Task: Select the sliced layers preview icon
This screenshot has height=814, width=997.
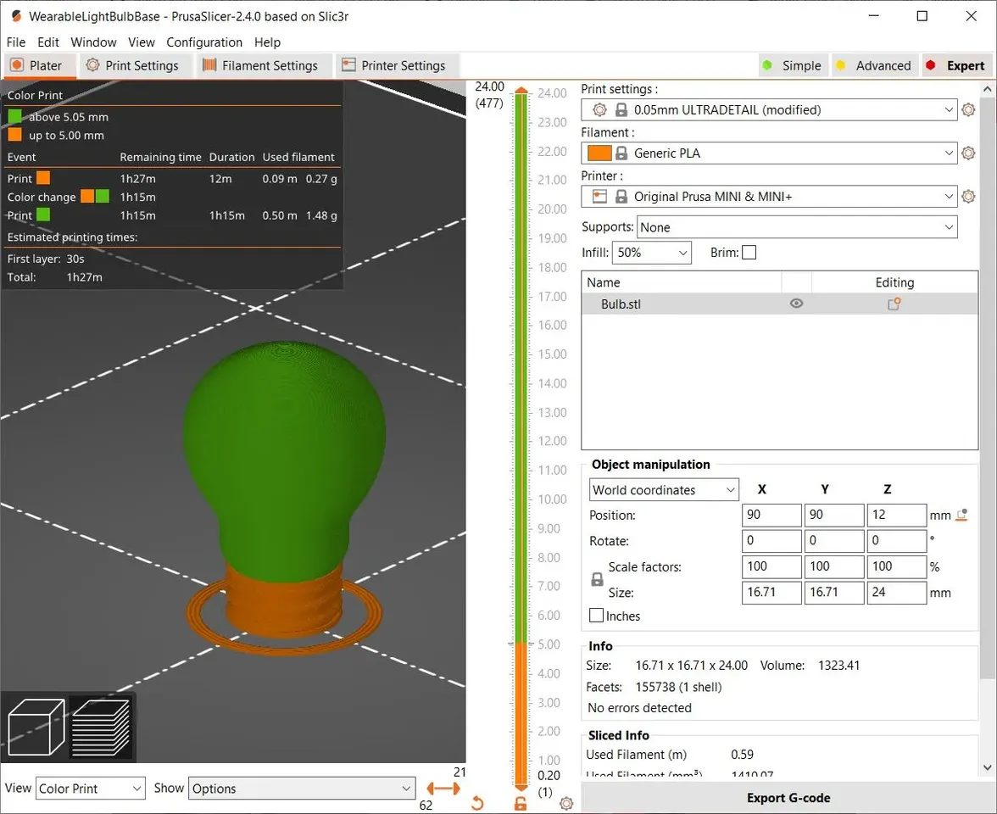Action: 101,727
